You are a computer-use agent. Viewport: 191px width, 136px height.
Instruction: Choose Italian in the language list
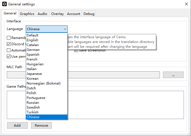[47, 69]
